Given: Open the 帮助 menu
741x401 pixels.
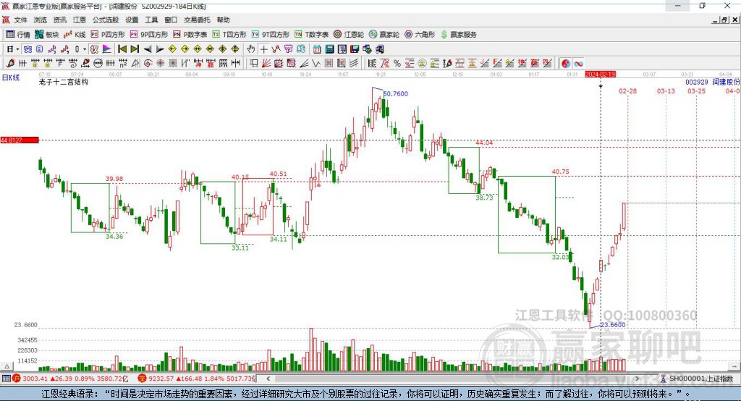Looking at the screenshot, I should (223, 20).
